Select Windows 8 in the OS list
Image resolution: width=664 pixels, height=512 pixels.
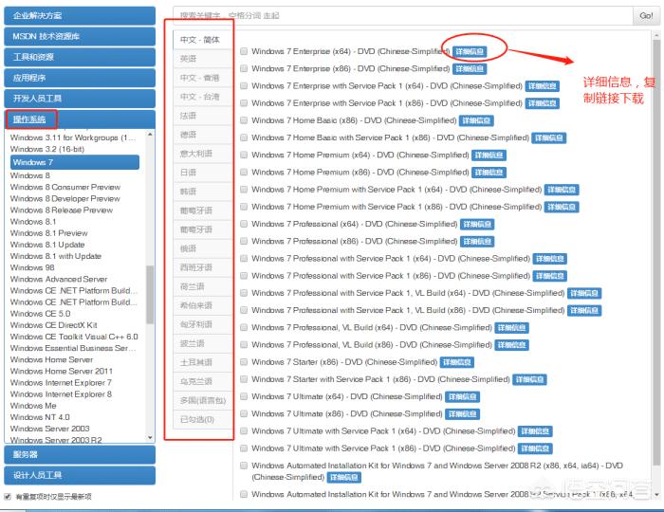30,175
